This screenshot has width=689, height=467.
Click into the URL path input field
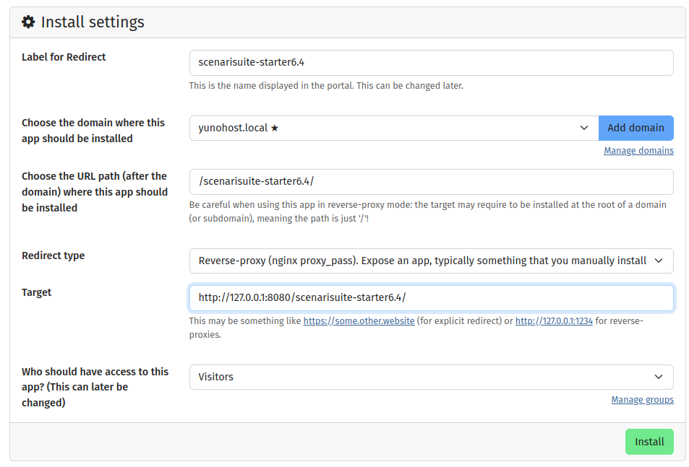click(x=431, y=182)
